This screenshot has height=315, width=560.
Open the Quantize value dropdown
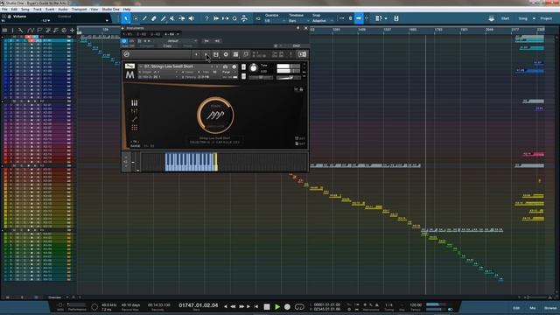274,21
